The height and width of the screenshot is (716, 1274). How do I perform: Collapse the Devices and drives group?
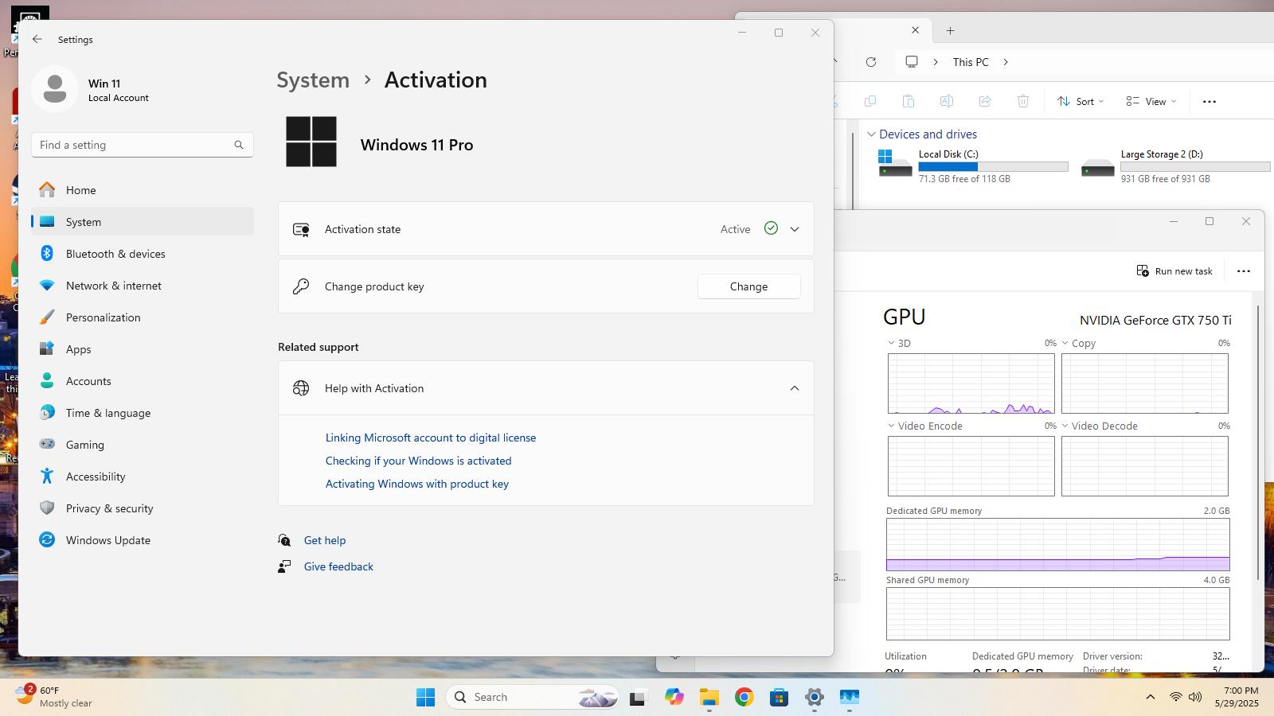click(x=871, y=134)
